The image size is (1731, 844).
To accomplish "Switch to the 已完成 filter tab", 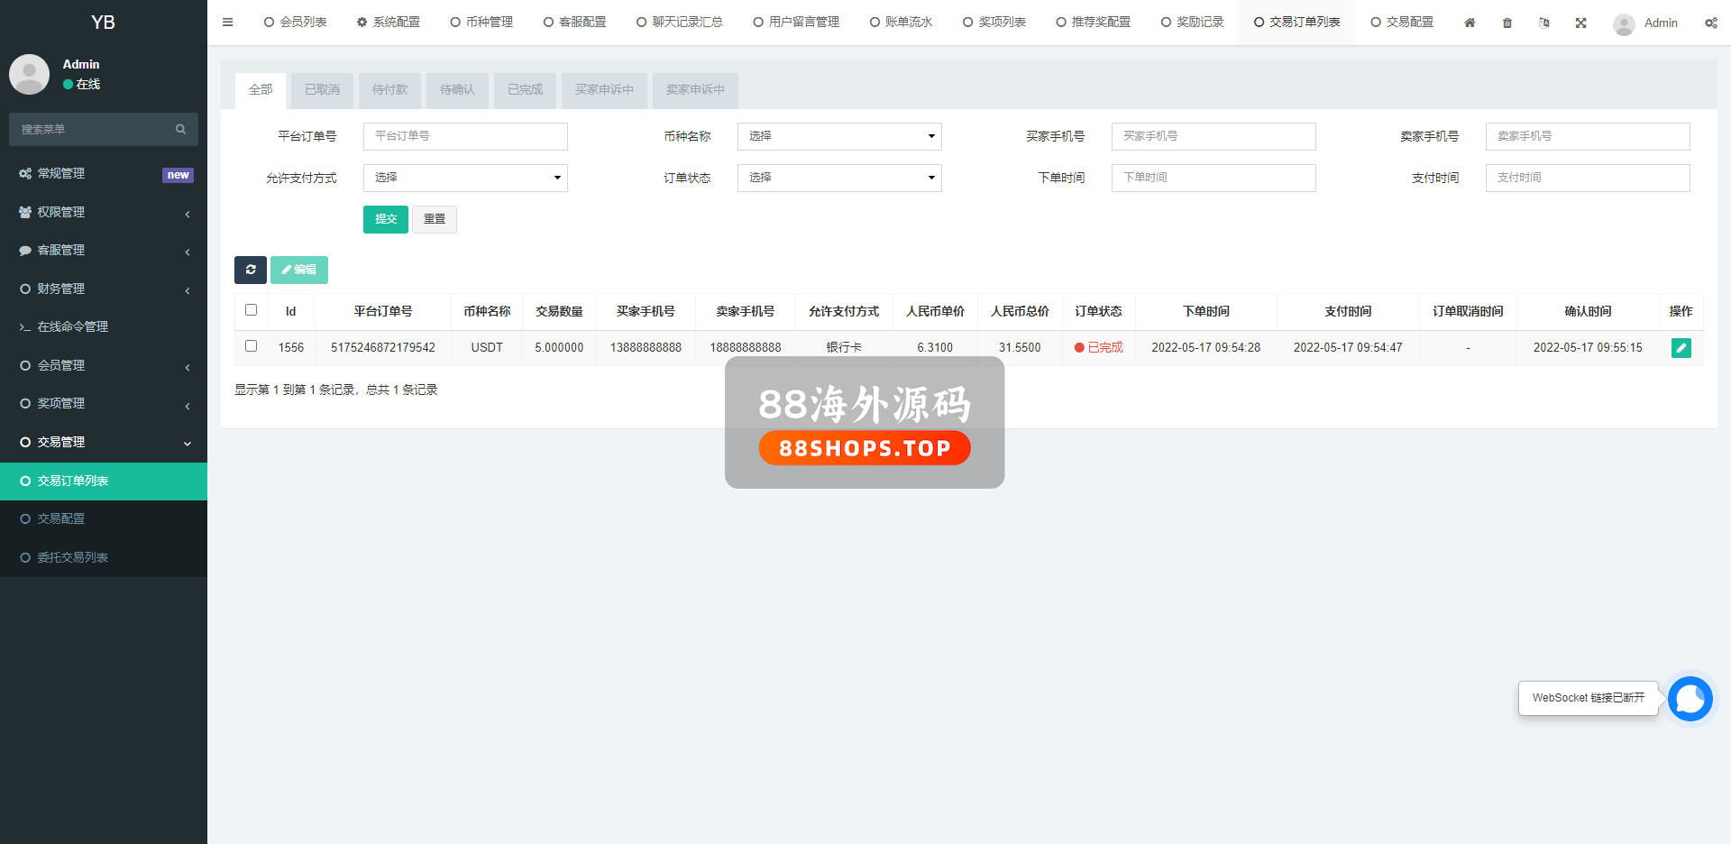I will [525, 90].
